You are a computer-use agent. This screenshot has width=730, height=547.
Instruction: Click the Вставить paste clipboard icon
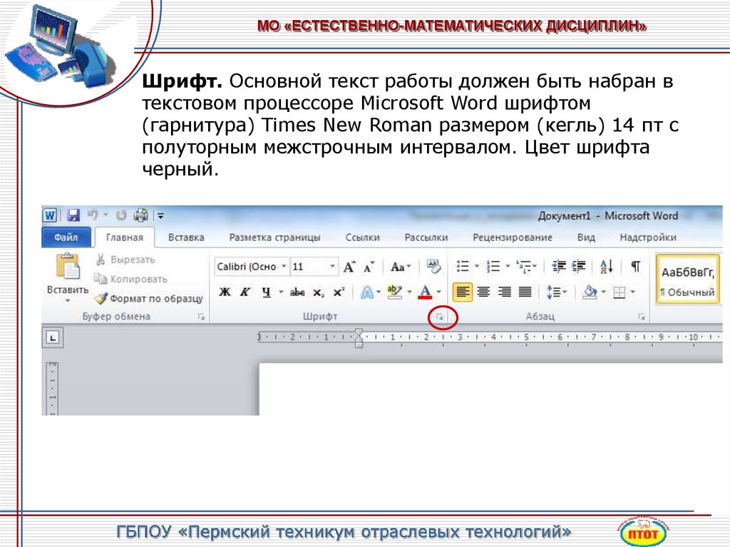68,266
